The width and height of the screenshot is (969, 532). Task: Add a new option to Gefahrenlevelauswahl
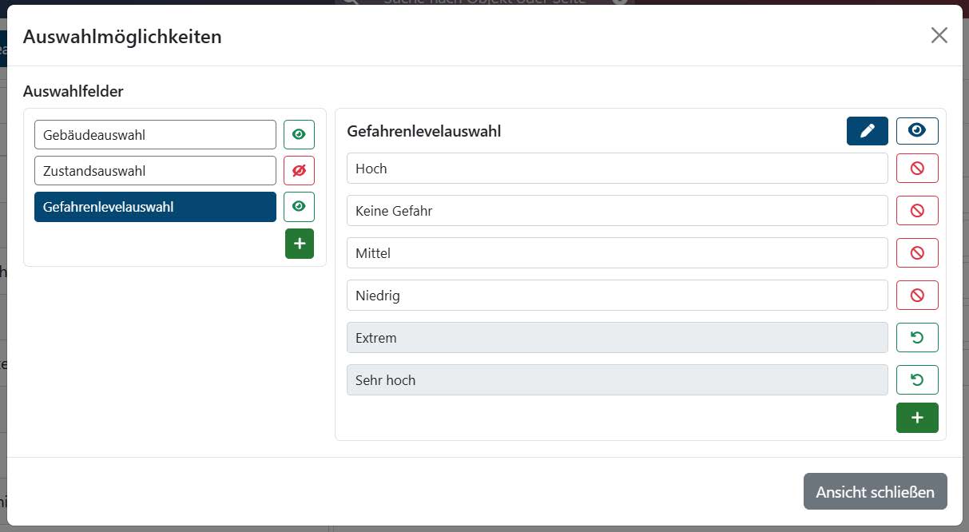(x=917, y=418)
